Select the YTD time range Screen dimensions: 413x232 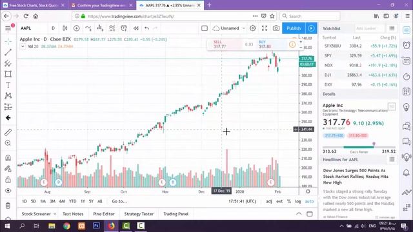[72, 201]
